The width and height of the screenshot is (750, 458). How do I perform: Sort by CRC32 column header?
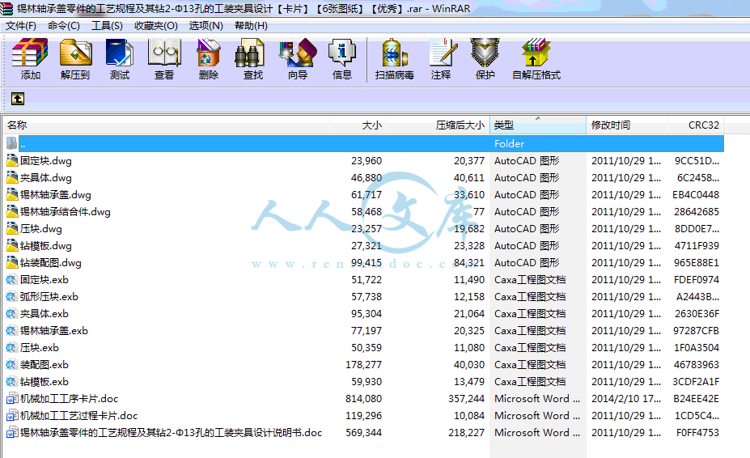coord(696,125)
